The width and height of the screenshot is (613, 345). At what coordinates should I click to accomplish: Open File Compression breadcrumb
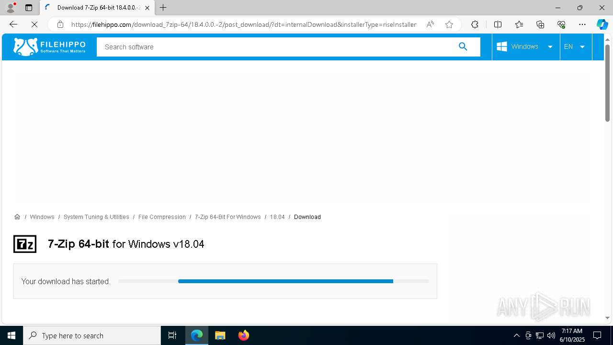[162, 217]
